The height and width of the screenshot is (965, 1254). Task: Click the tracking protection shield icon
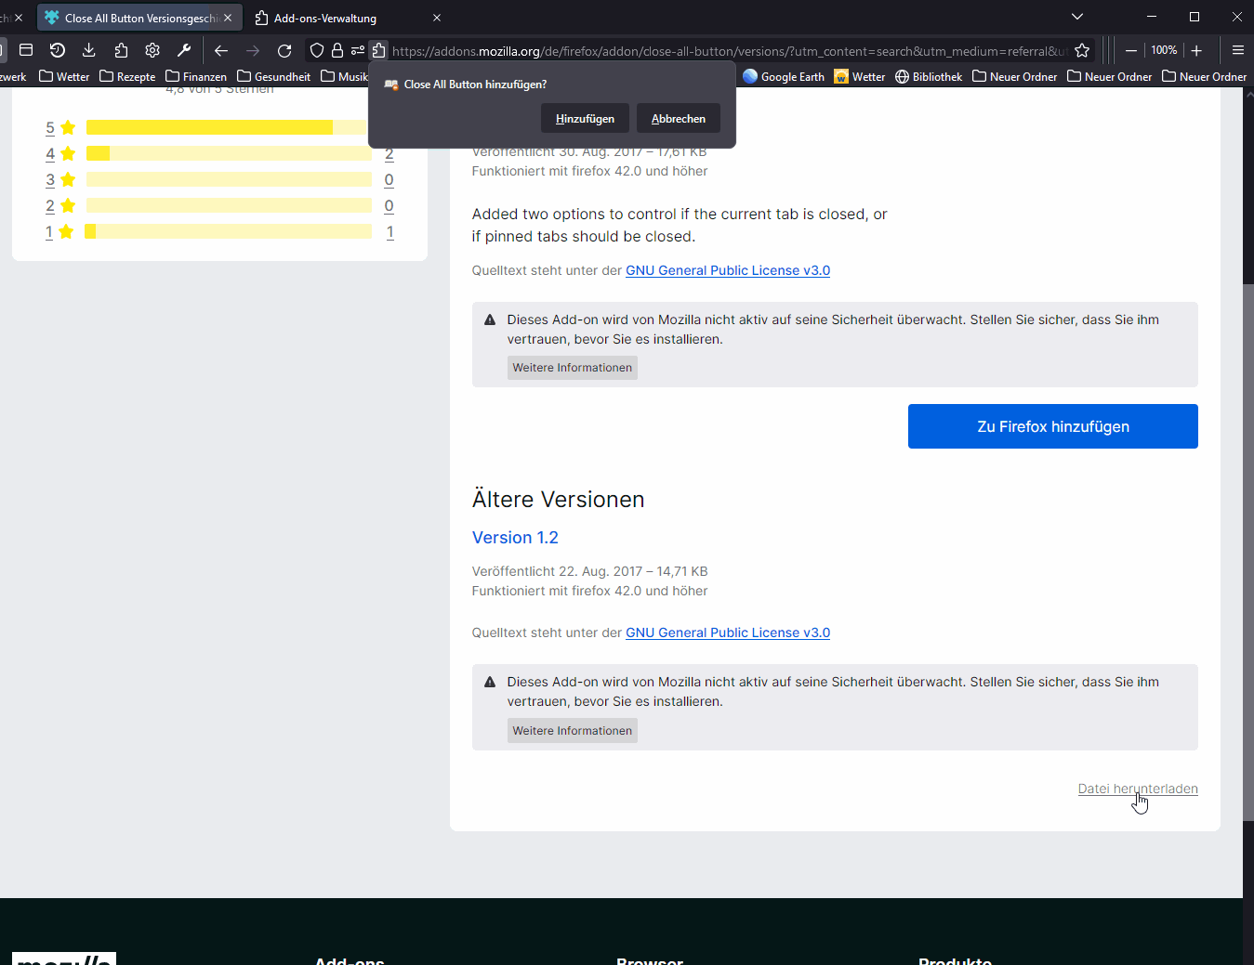(317, 51)
